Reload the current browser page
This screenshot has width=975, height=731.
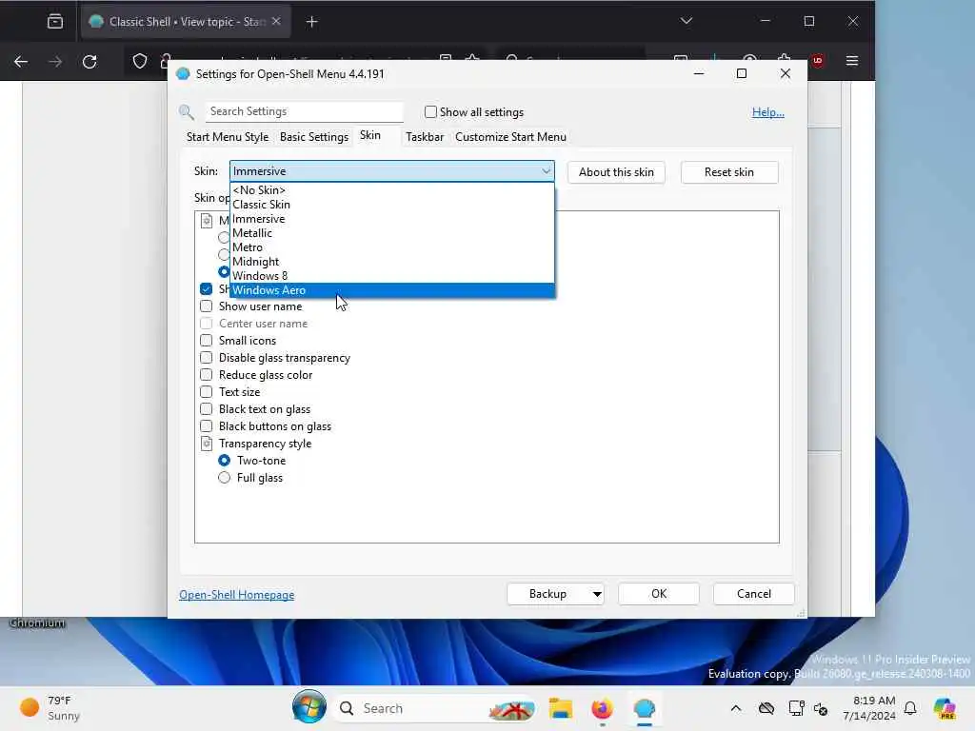coord(90,61)
